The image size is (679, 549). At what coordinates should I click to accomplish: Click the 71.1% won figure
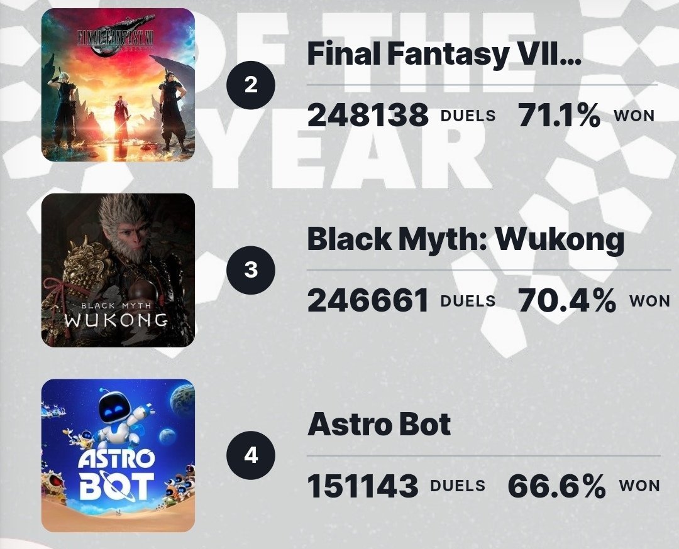point(559,116)
